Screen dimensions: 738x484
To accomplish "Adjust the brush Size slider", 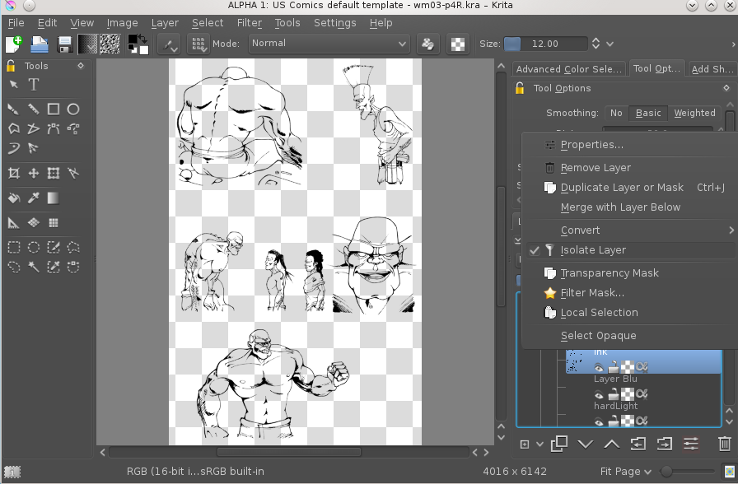I will click(545, 44).
